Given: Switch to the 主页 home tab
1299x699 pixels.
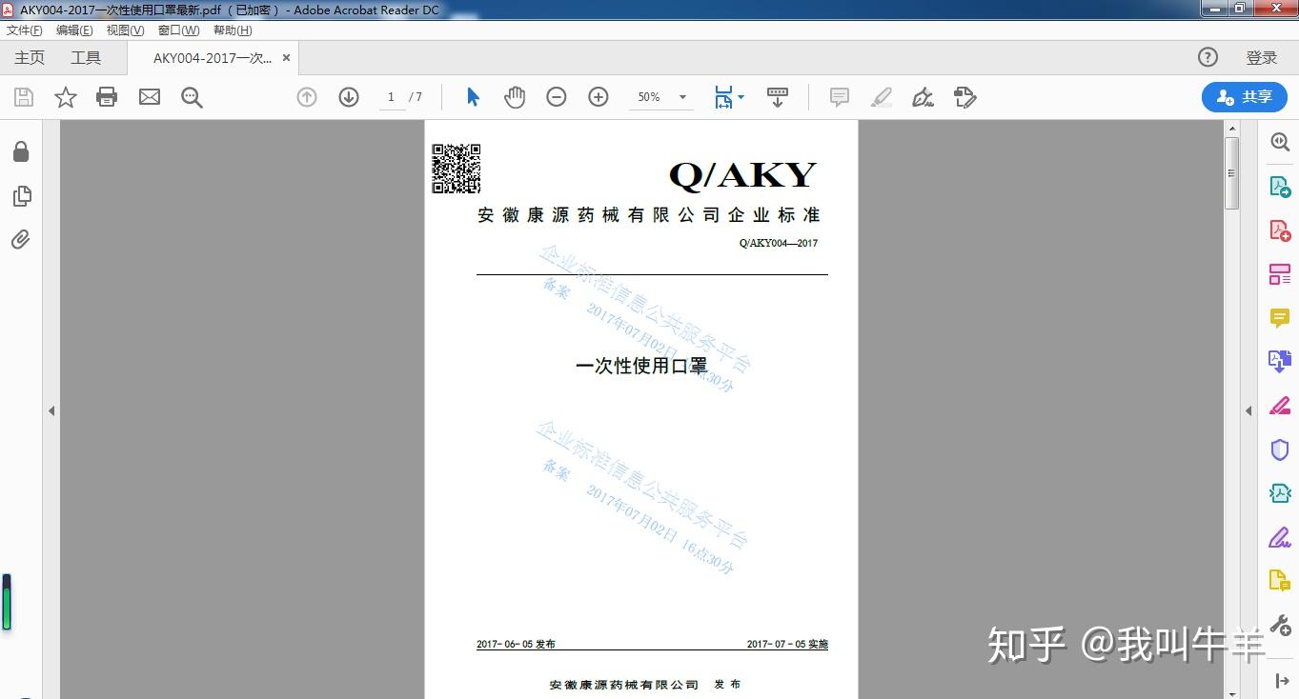Looking at the screenshot, I should (x=30, y=58).
